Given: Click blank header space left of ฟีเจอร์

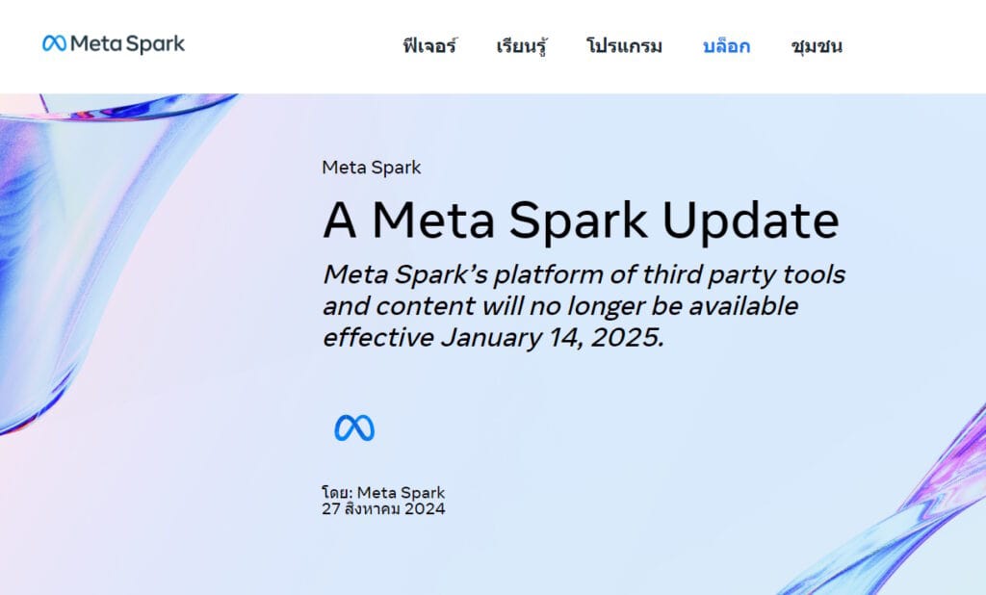Looking at the screenshot, I should pos(289,45).
